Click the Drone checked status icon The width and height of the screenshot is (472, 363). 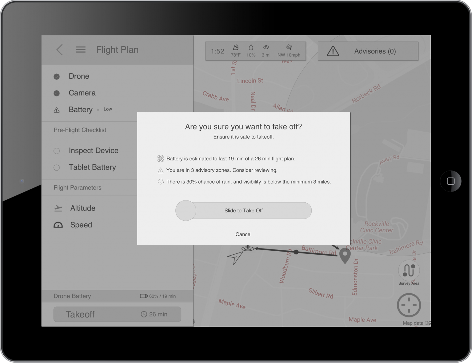(x=57, y=77)
